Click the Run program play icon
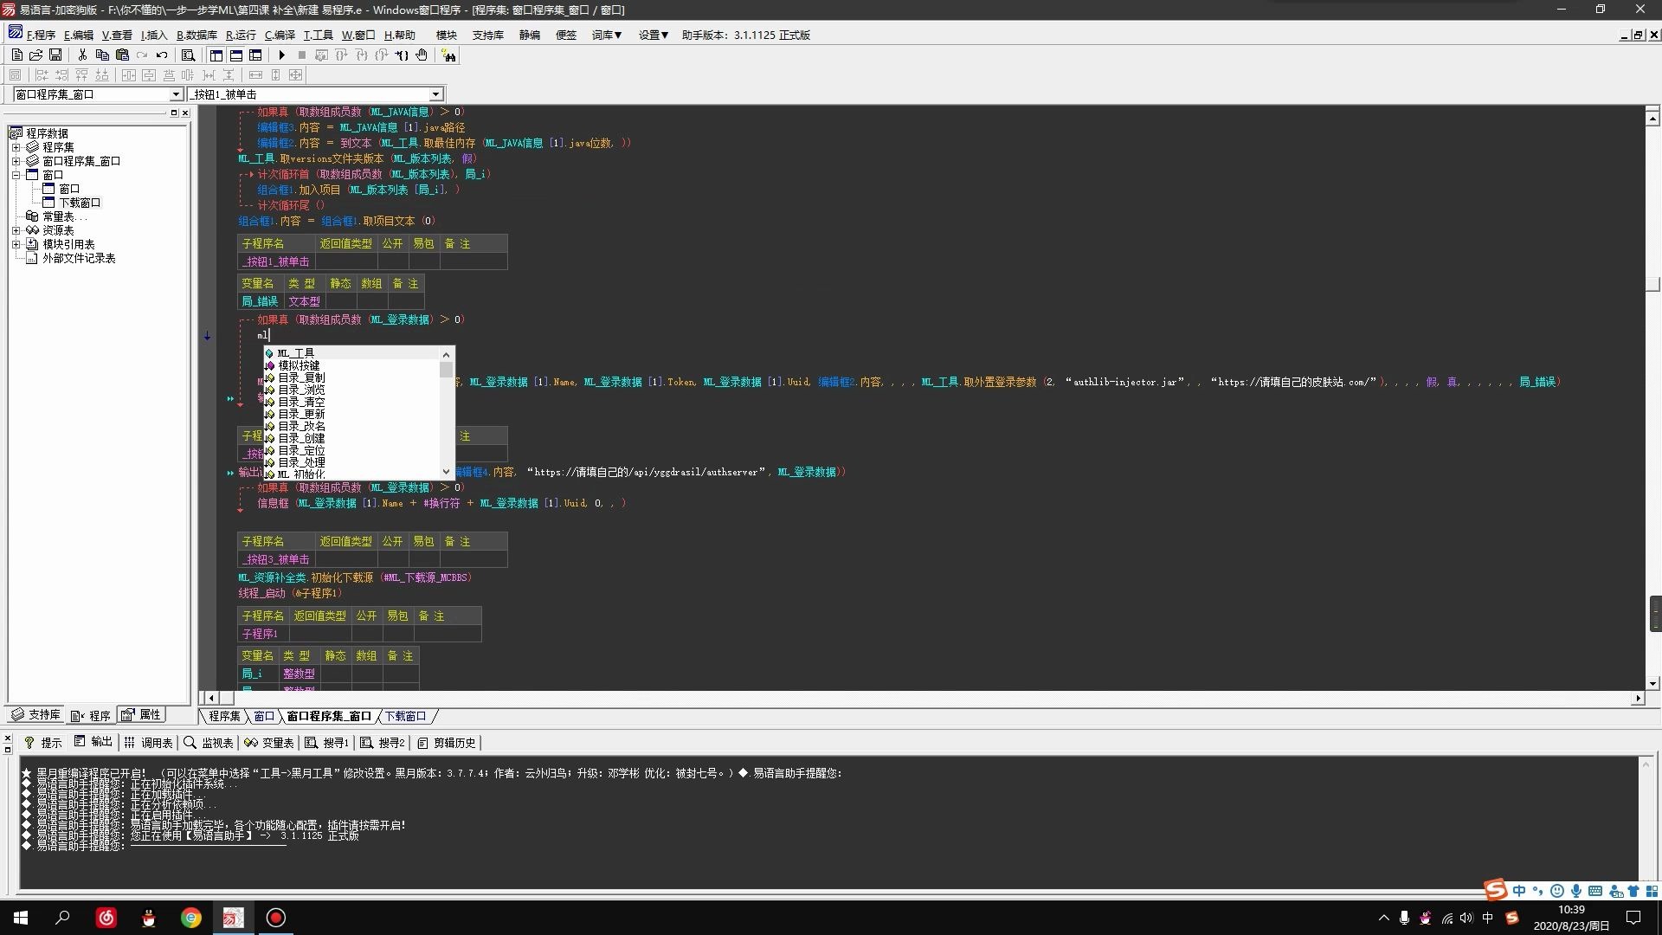 [281, 55]
